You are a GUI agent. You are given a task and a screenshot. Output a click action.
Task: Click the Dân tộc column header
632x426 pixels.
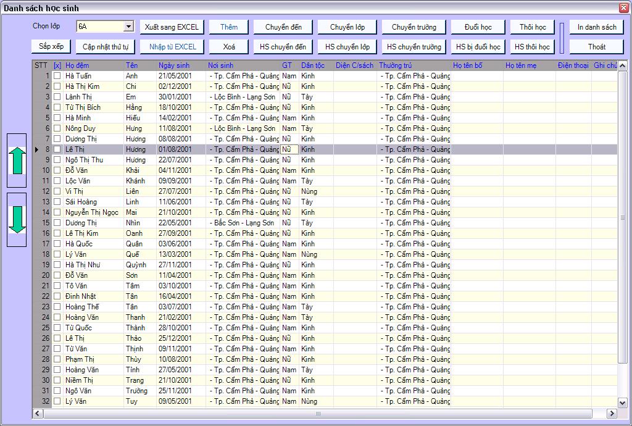(316, 65)
